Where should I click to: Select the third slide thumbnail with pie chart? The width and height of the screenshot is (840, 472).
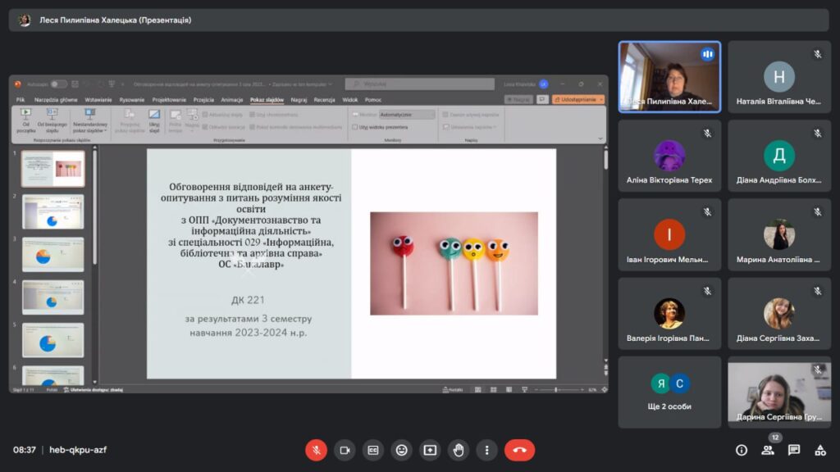tap(52, 255)
